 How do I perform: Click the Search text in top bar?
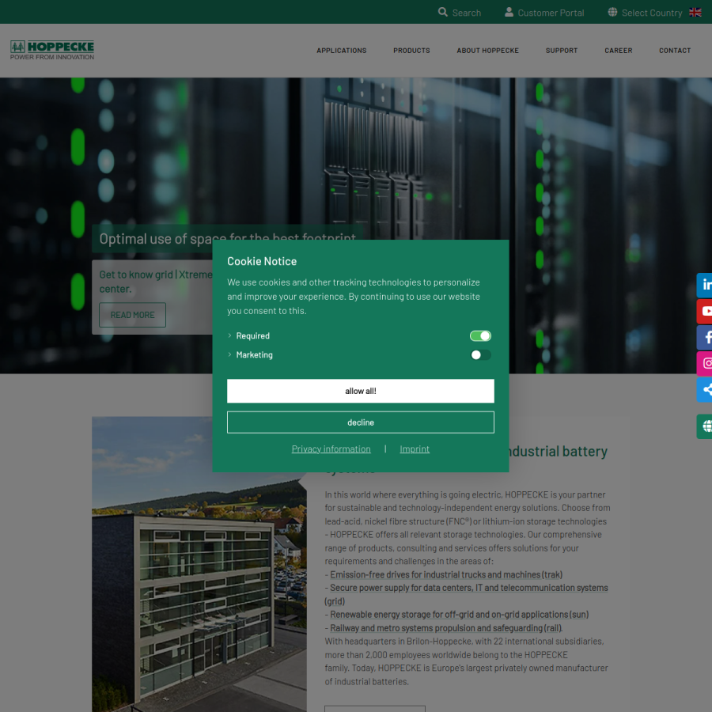(x=466, y=13)
